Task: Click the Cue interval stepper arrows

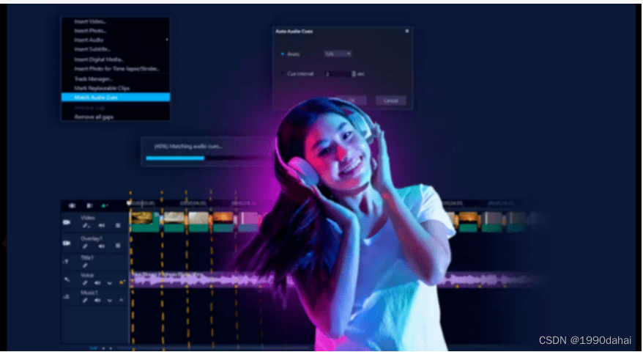Action: pyautogui.click(x=354, y=73)
